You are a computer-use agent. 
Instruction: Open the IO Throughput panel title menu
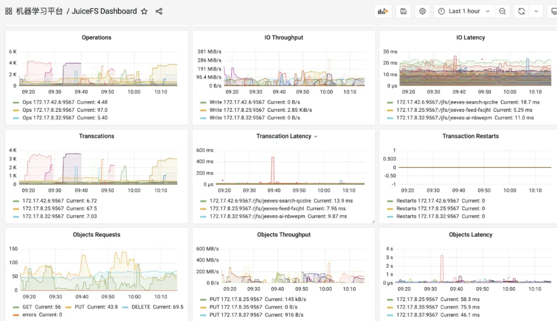click(x=284, y=38)
